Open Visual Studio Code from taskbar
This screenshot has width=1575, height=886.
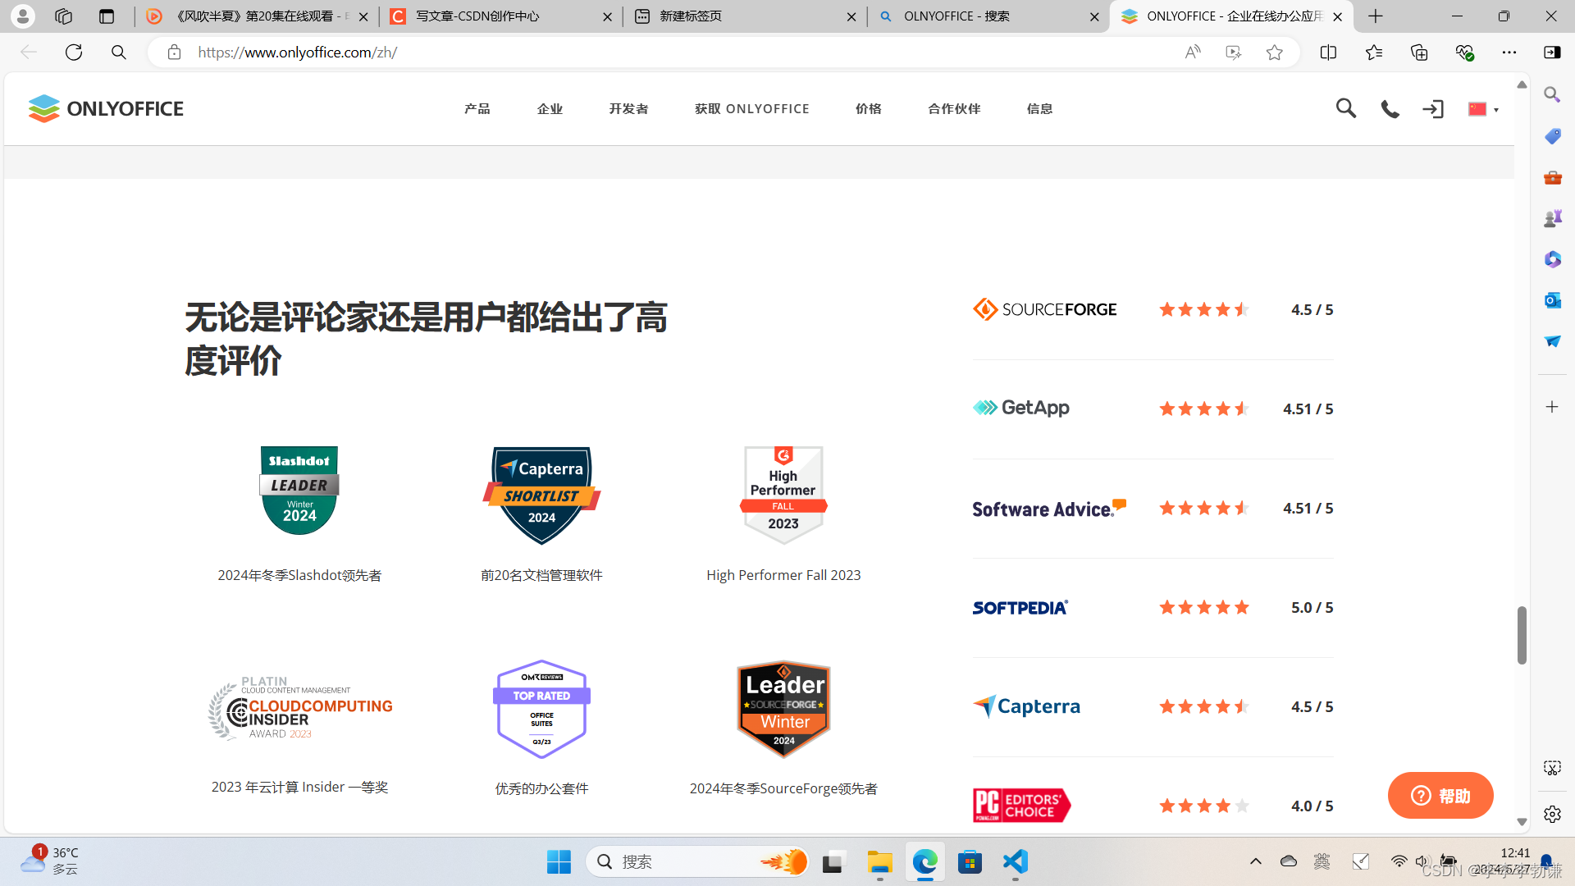click(x=1015, y=861)
